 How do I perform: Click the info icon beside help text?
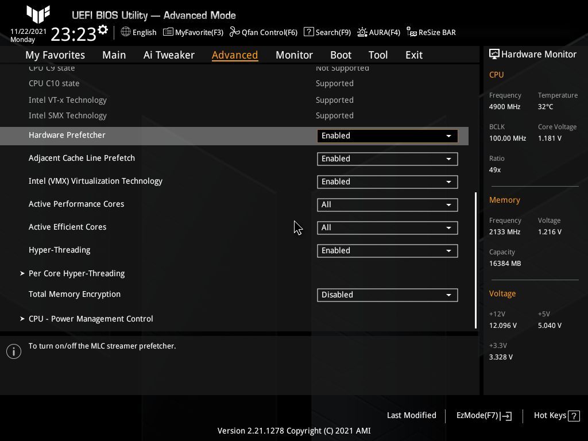(x=14, y=351)
